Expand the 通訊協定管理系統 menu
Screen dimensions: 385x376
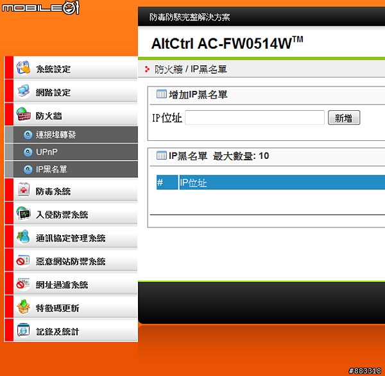(71, 236)
